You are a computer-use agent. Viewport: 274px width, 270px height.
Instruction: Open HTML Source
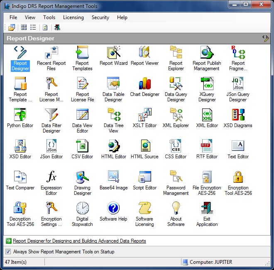click(144, 150)
